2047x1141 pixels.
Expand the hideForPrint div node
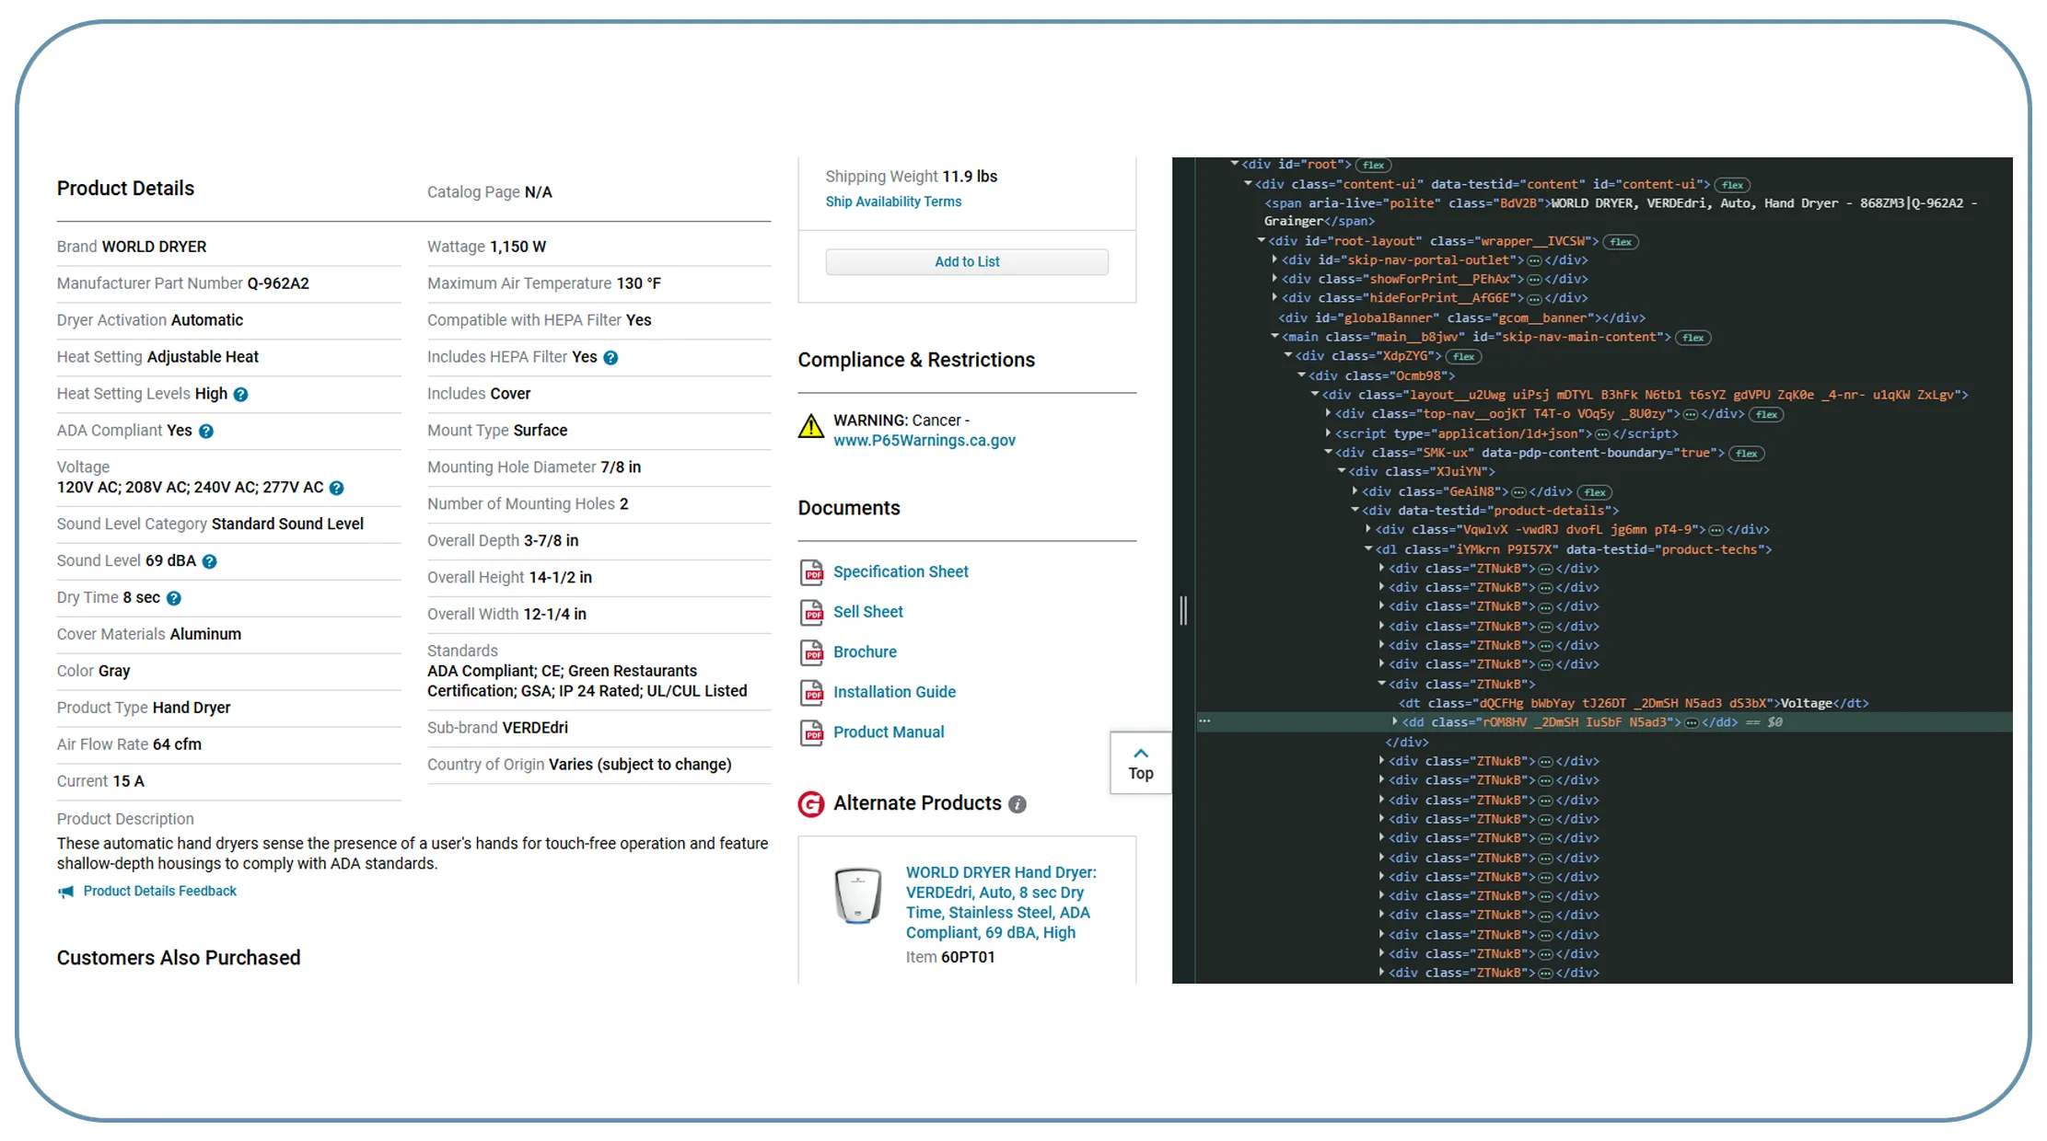pyautogui.click(x=1274, y=297)
